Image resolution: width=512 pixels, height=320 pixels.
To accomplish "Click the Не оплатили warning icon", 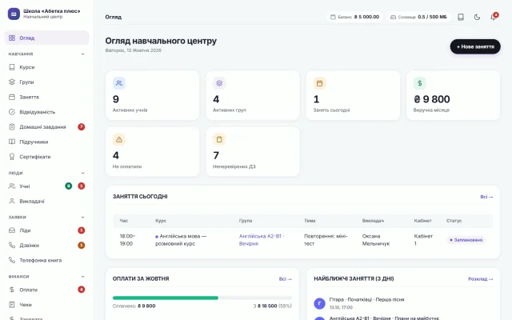I will point(119,139).
